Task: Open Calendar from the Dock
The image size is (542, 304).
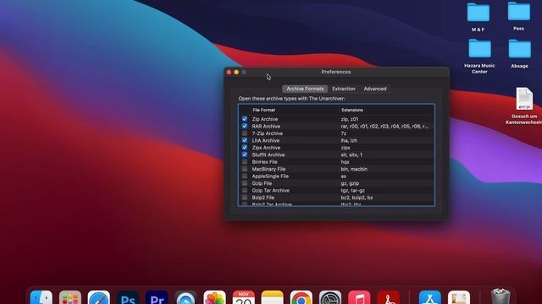Action: (x=244, y=298)
